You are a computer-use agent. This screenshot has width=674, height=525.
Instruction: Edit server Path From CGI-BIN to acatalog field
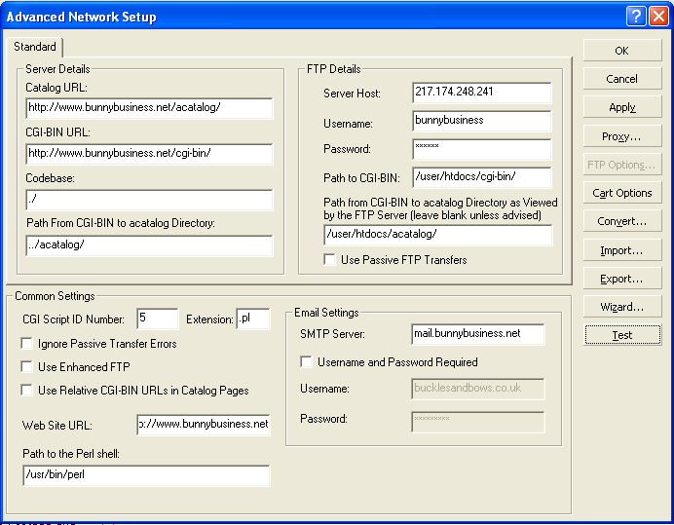(x=149, y=245)
